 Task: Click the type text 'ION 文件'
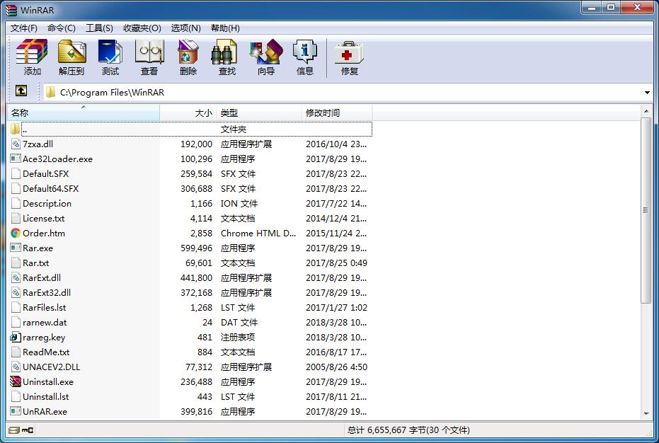239,203
